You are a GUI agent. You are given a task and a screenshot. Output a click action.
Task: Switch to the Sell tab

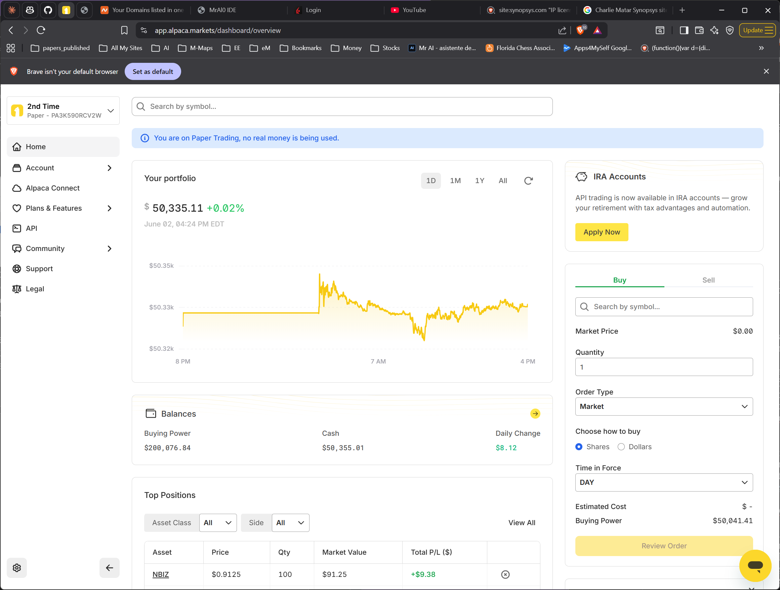pyautogui.click(x=708, y=280)
